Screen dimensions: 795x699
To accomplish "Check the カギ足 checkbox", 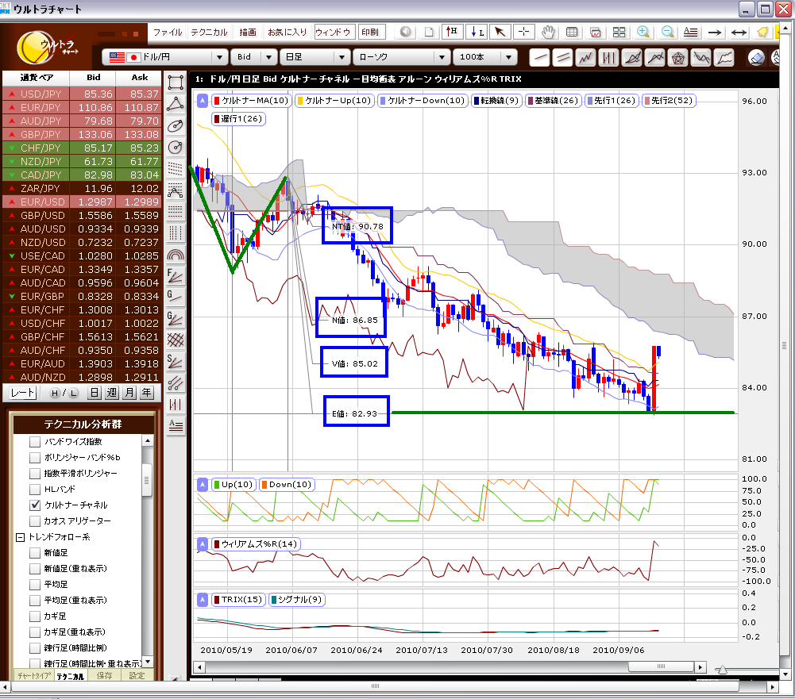I will 35,616.
